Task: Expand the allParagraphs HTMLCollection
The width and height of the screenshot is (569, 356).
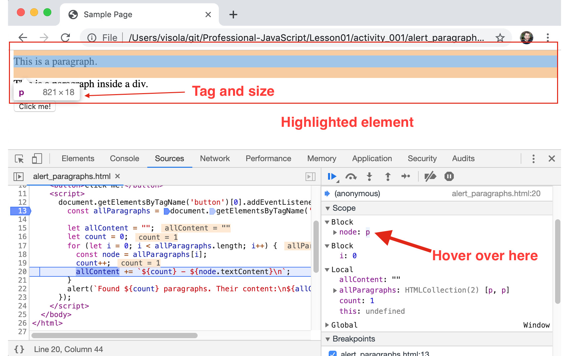Action: (335, 290)
